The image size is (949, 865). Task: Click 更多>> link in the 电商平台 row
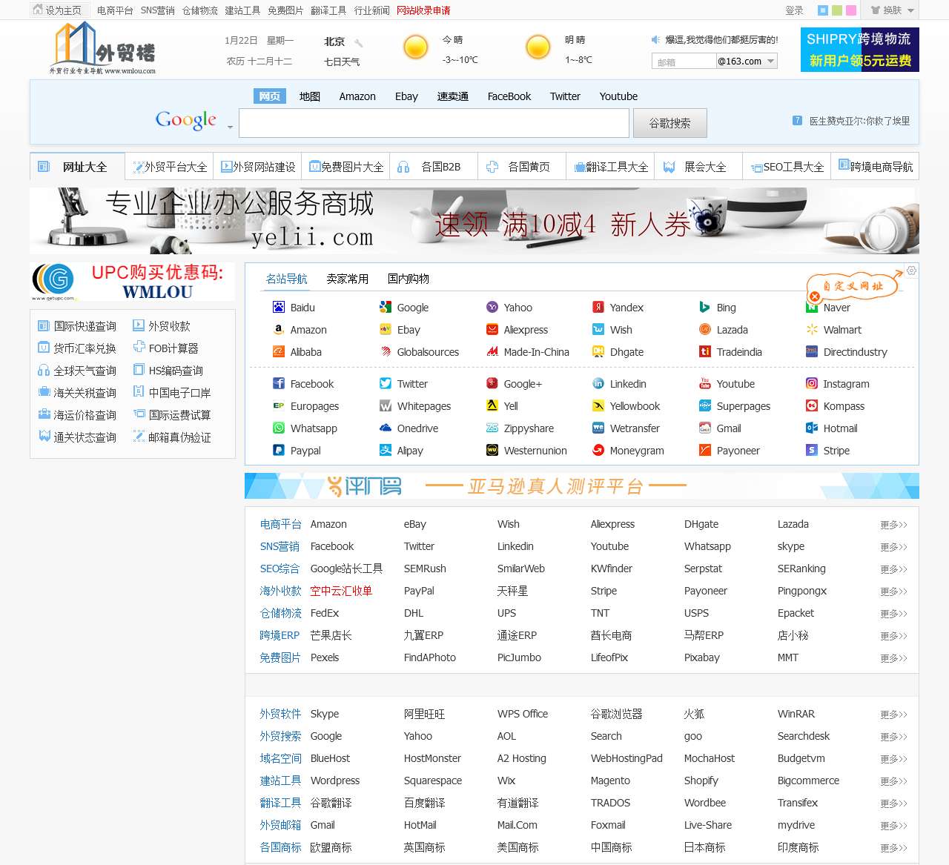pyautogui.click(x=893, y=525)
